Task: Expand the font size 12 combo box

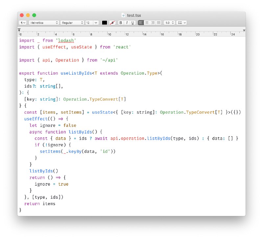Action: click(x=96, y=23)
